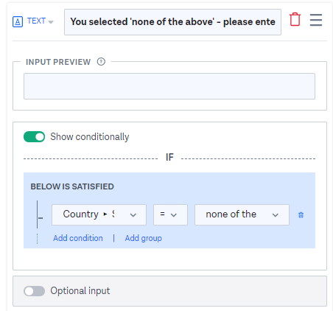This screenshot has height=311, width=333.
Task: Edit the 'You selected none of the above' label field
Action: pyautogui.click(x=172, y=22)
